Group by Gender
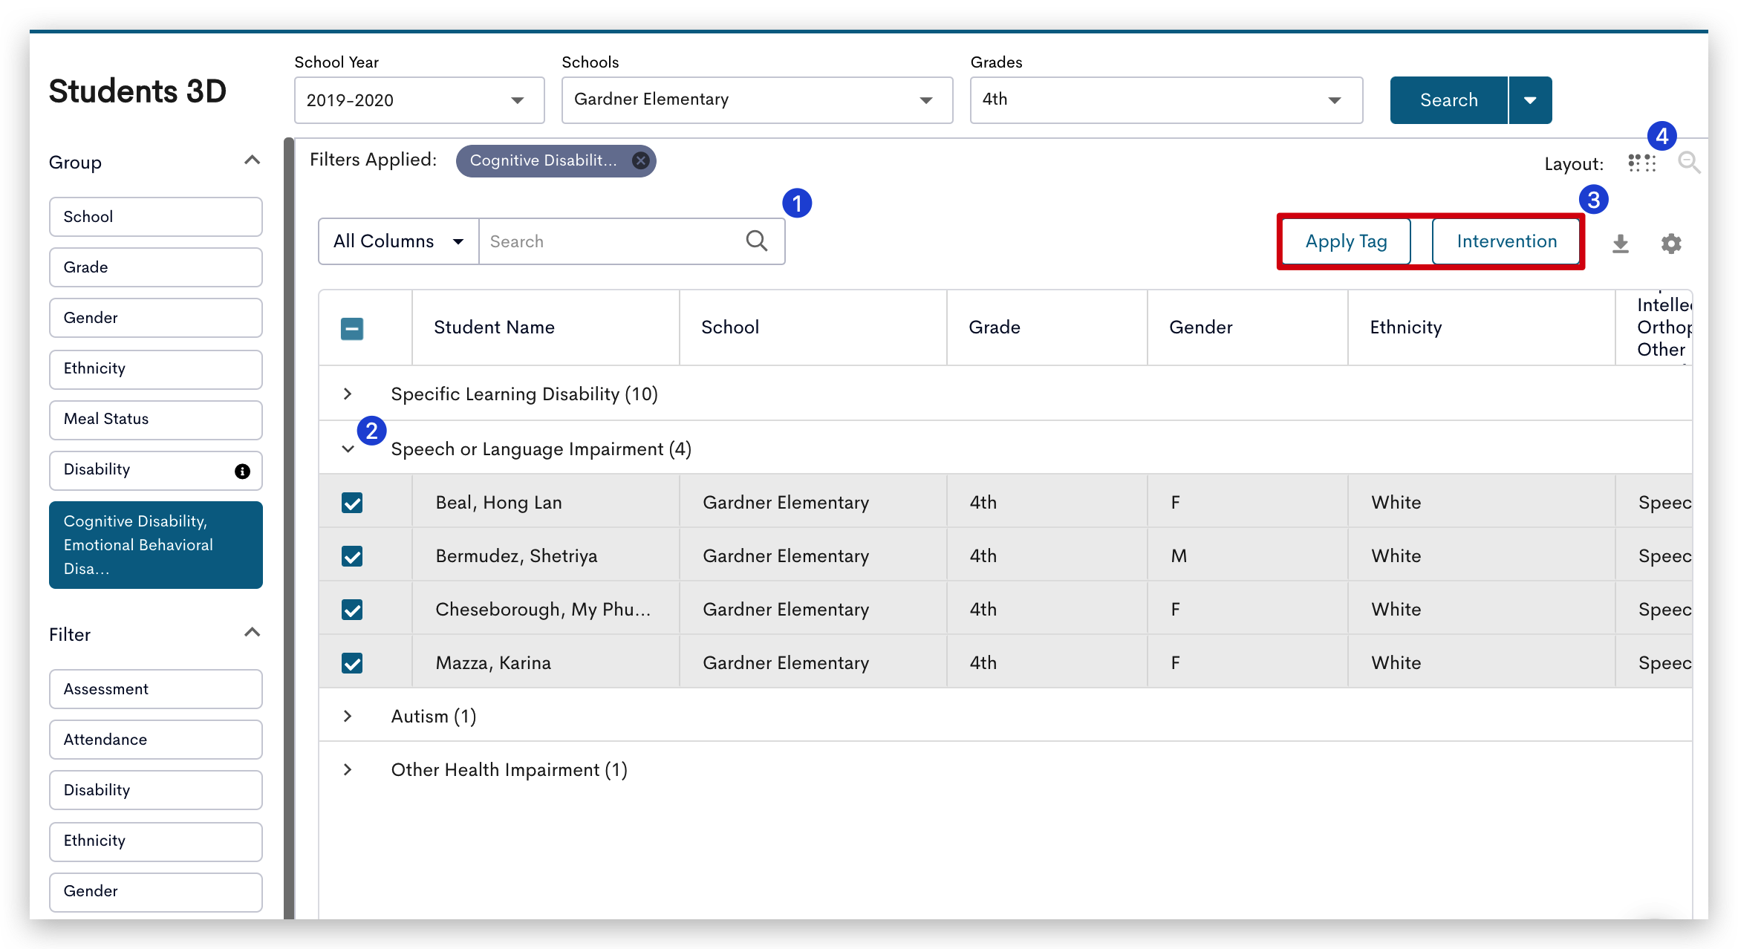The width and height of the screenshot is (1738, 949). pos(156,318)
